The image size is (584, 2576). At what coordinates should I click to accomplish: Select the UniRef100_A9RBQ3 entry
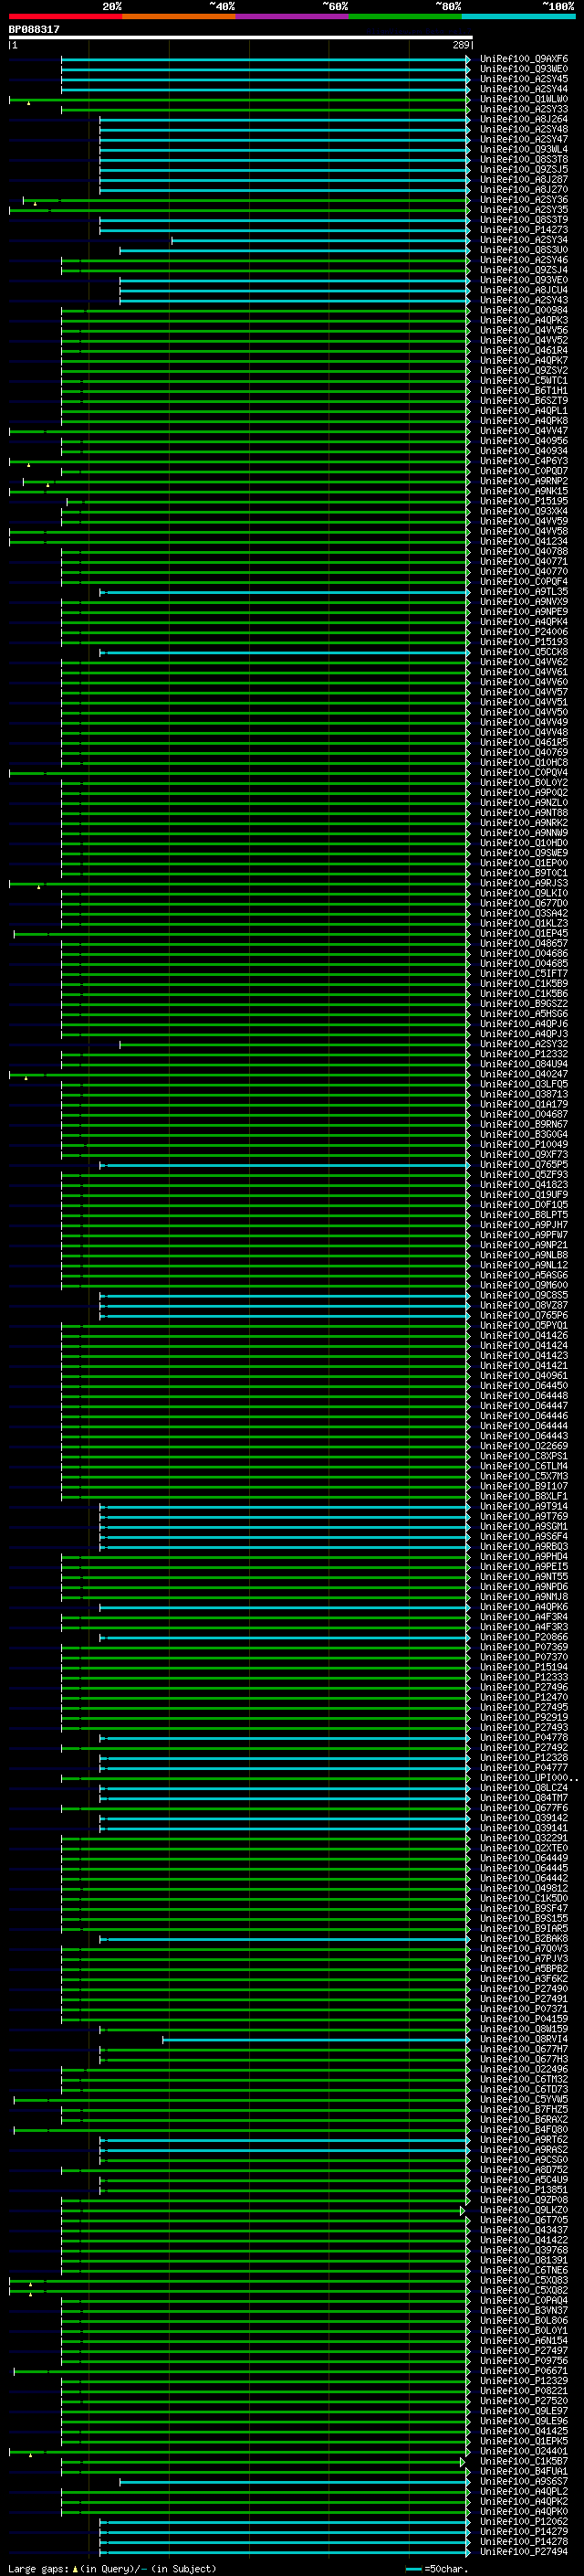524,1546
